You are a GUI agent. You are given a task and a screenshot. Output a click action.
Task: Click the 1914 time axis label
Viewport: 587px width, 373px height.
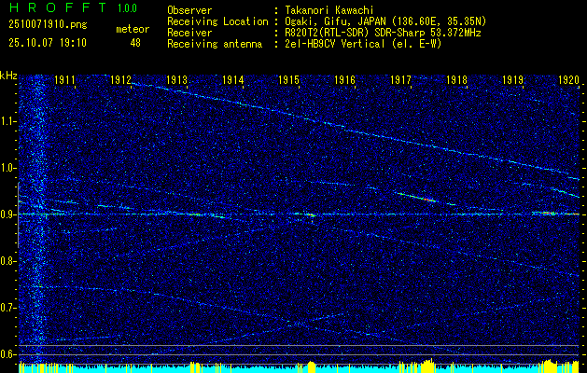pyautogui.click(x=233, y=79)
